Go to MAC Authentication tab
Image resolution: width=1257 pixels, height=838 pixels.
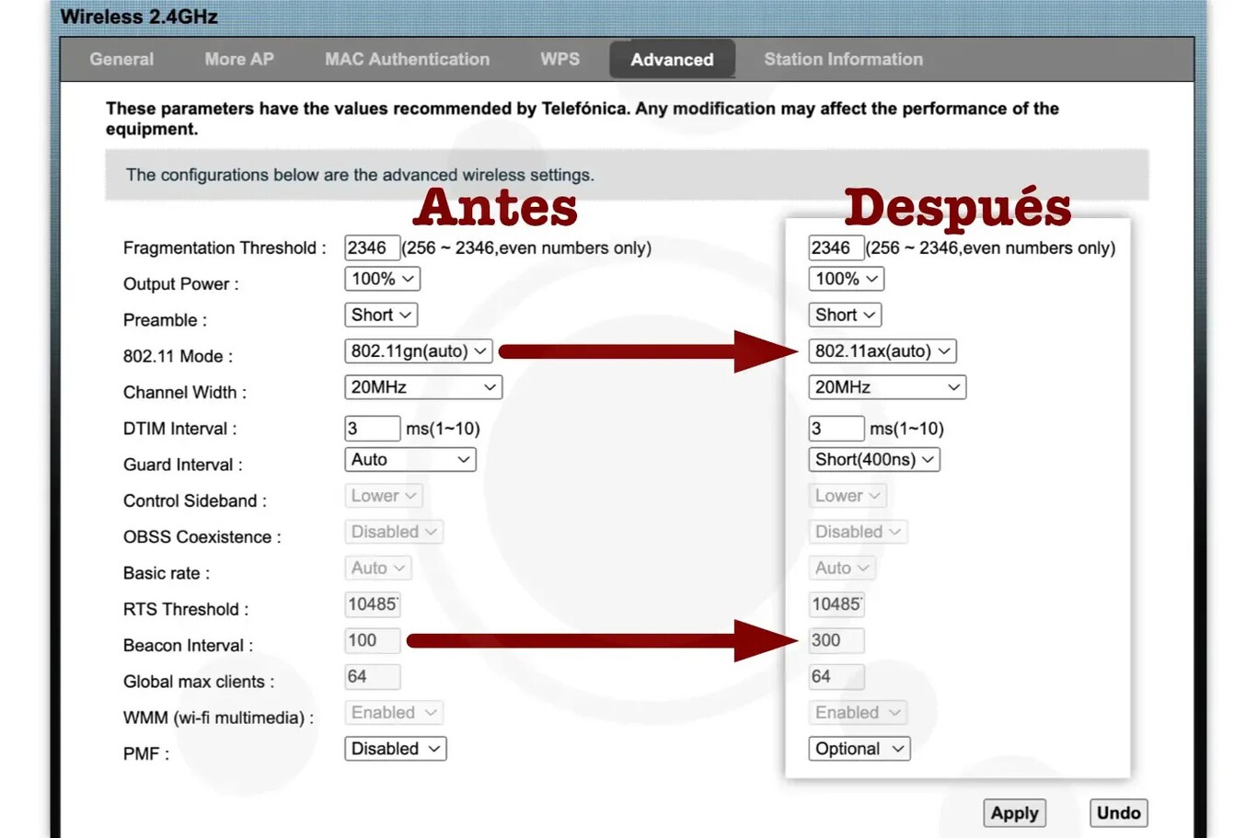click(x=407, y=59)
